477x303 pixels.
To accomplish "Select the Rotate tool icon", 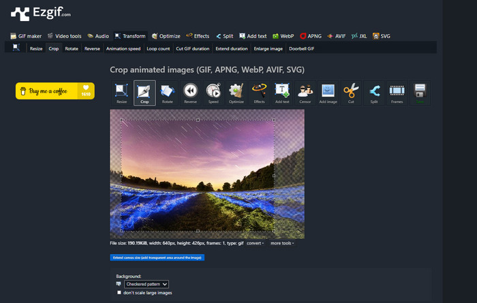I will pos(168,93).
